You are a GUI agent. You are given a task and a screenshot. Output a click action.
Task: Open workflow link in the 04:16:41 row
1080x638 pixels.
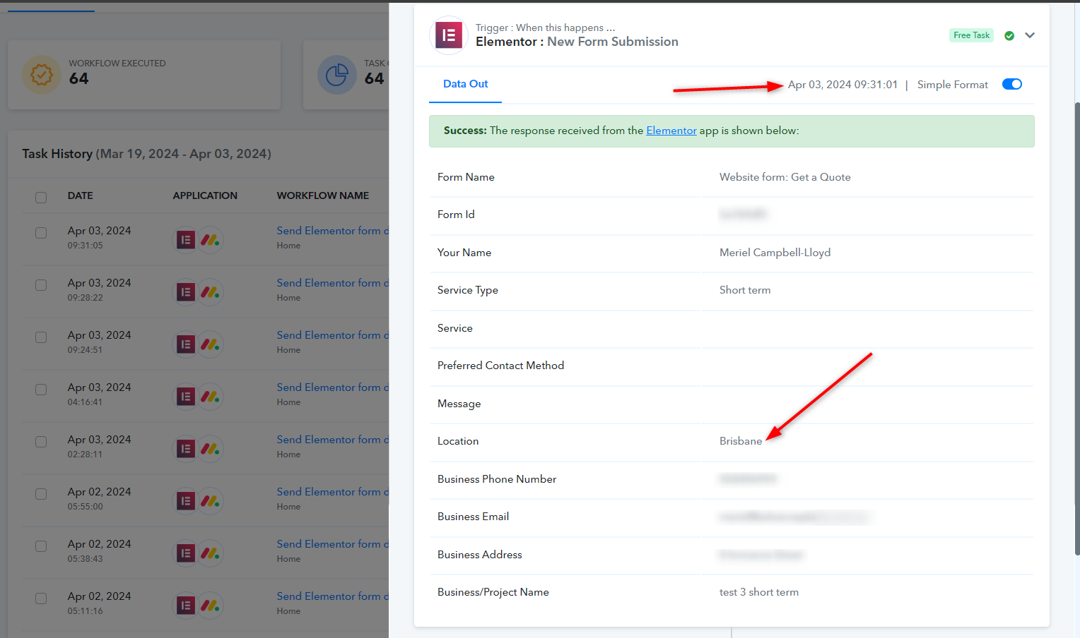pyautogui.click(x=333, y=387)
